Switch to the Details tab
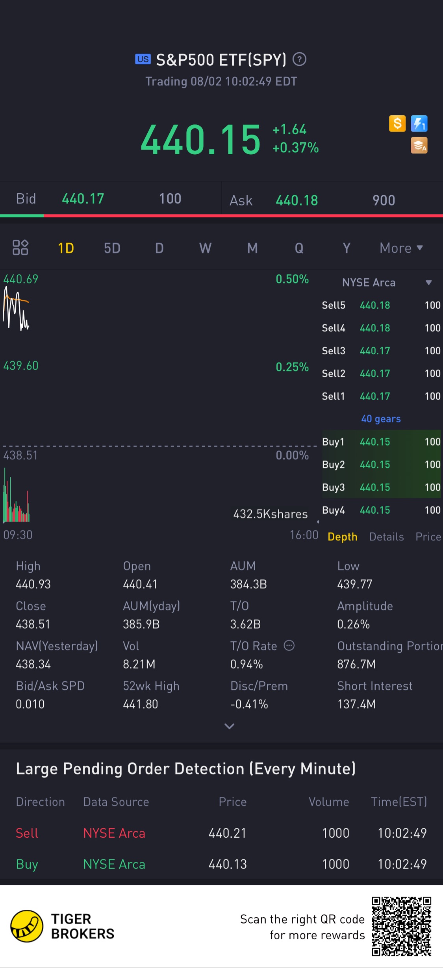 (386, 537)
